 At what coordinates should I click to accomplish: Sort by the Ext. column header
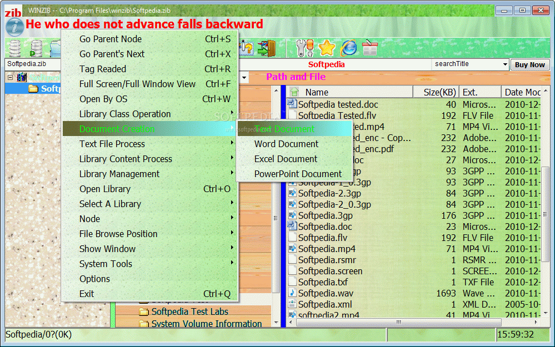click(481, 92)
